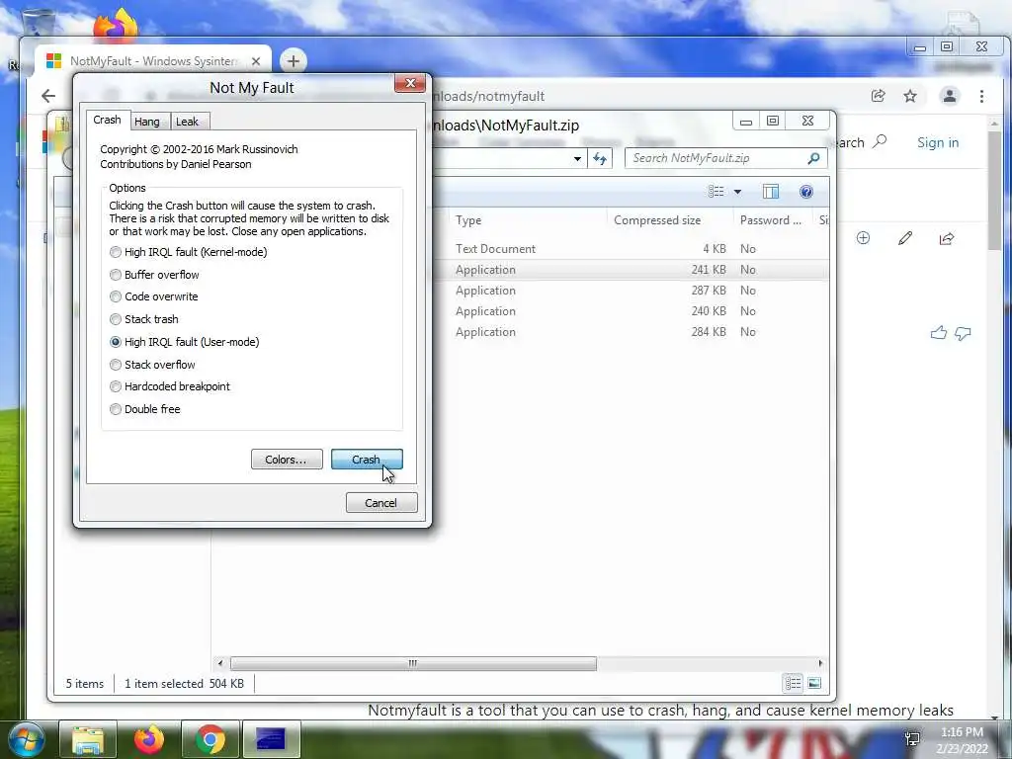Click the horizontal scrollbar in Explorer

click(x=413, y=663)
